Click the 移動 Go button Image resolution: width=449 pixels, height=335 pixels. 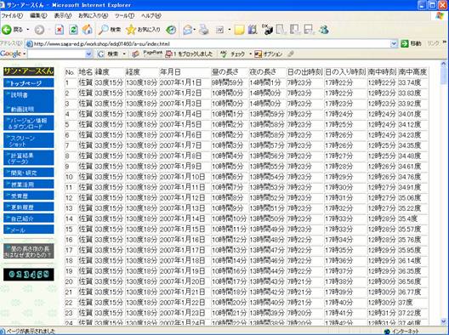coord(412,44)
